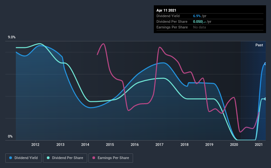This screenshot has height=168, width=271.
Task: Click the pink Earnings Per Share legend dot
Action: [94, 158]
